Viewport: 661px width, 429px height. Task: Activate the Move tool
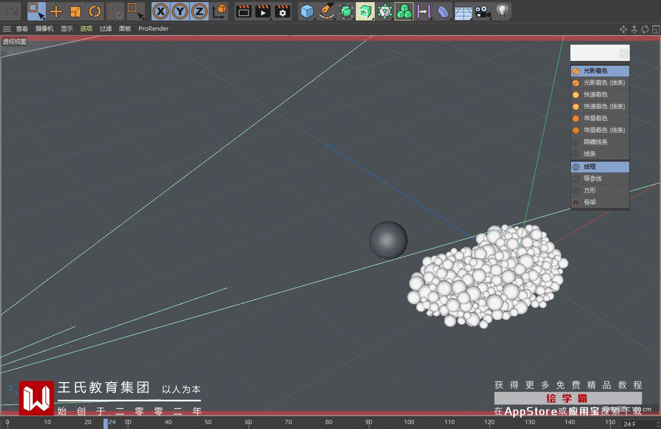56,11
